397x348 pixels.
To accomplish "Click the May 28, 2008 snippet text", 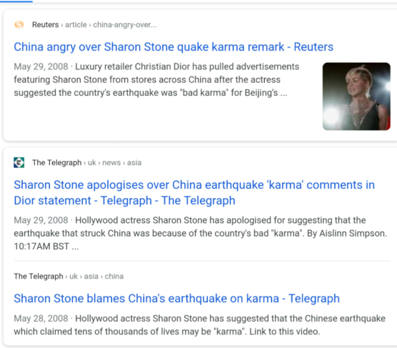I will tap(199, 325).
